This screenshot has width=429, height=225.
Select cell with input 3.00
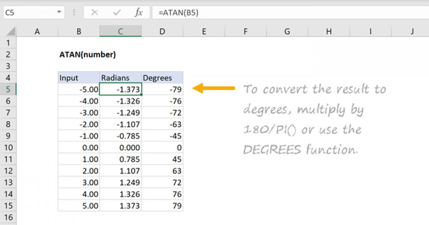pyautogui.click(x=79, y=182)
